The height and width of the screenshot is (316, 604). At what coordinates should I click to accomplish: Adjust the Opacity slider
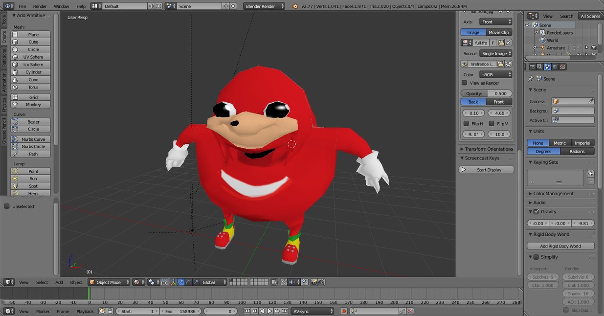(x=487, y=93)
